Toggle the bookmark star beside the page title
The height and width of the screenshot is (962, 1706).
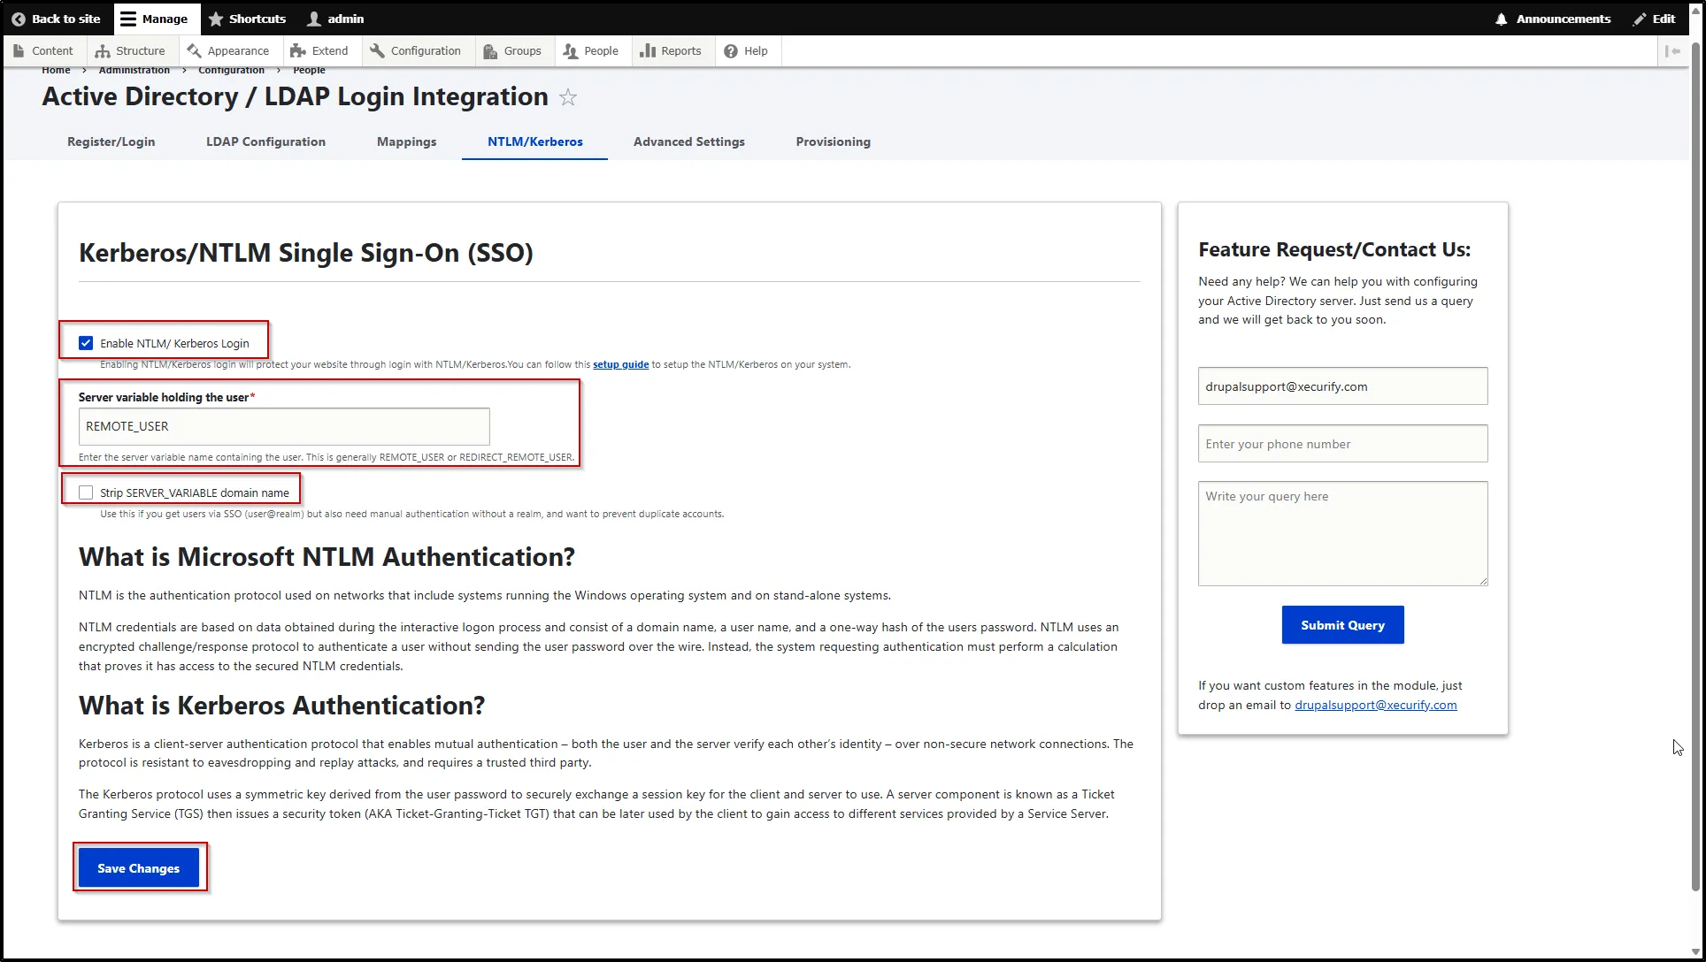click(x=568, y=97)
